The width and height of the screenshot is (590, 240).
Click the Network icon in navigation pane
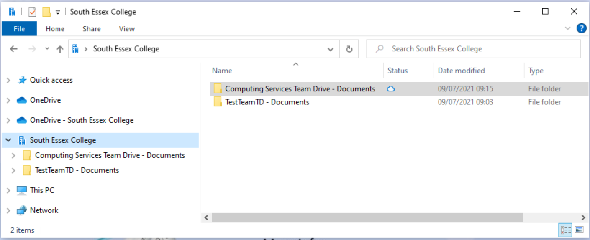(22, 210)
